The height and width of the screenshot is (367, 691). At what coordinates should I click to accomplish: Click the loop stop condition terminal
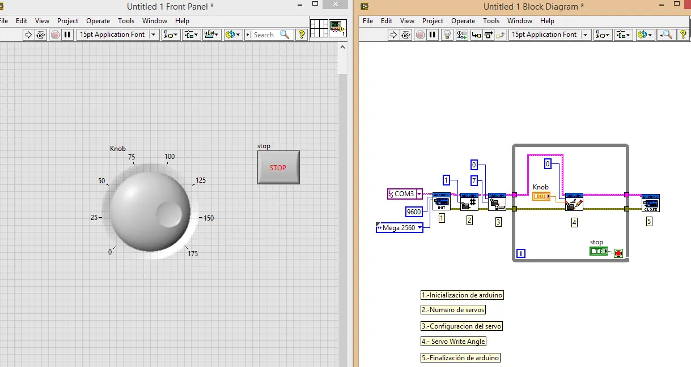pos(618,253)
